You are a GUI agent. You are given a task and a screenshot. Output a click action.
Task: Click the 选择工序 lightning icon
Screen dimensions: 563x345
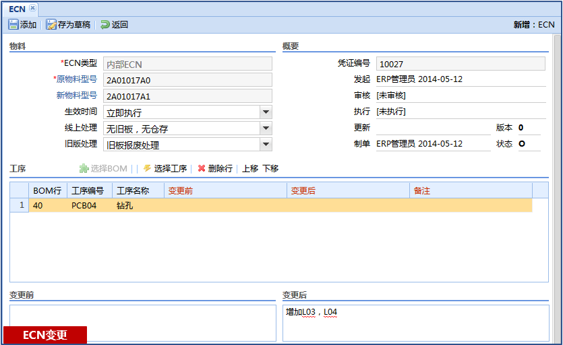point(148,169)
